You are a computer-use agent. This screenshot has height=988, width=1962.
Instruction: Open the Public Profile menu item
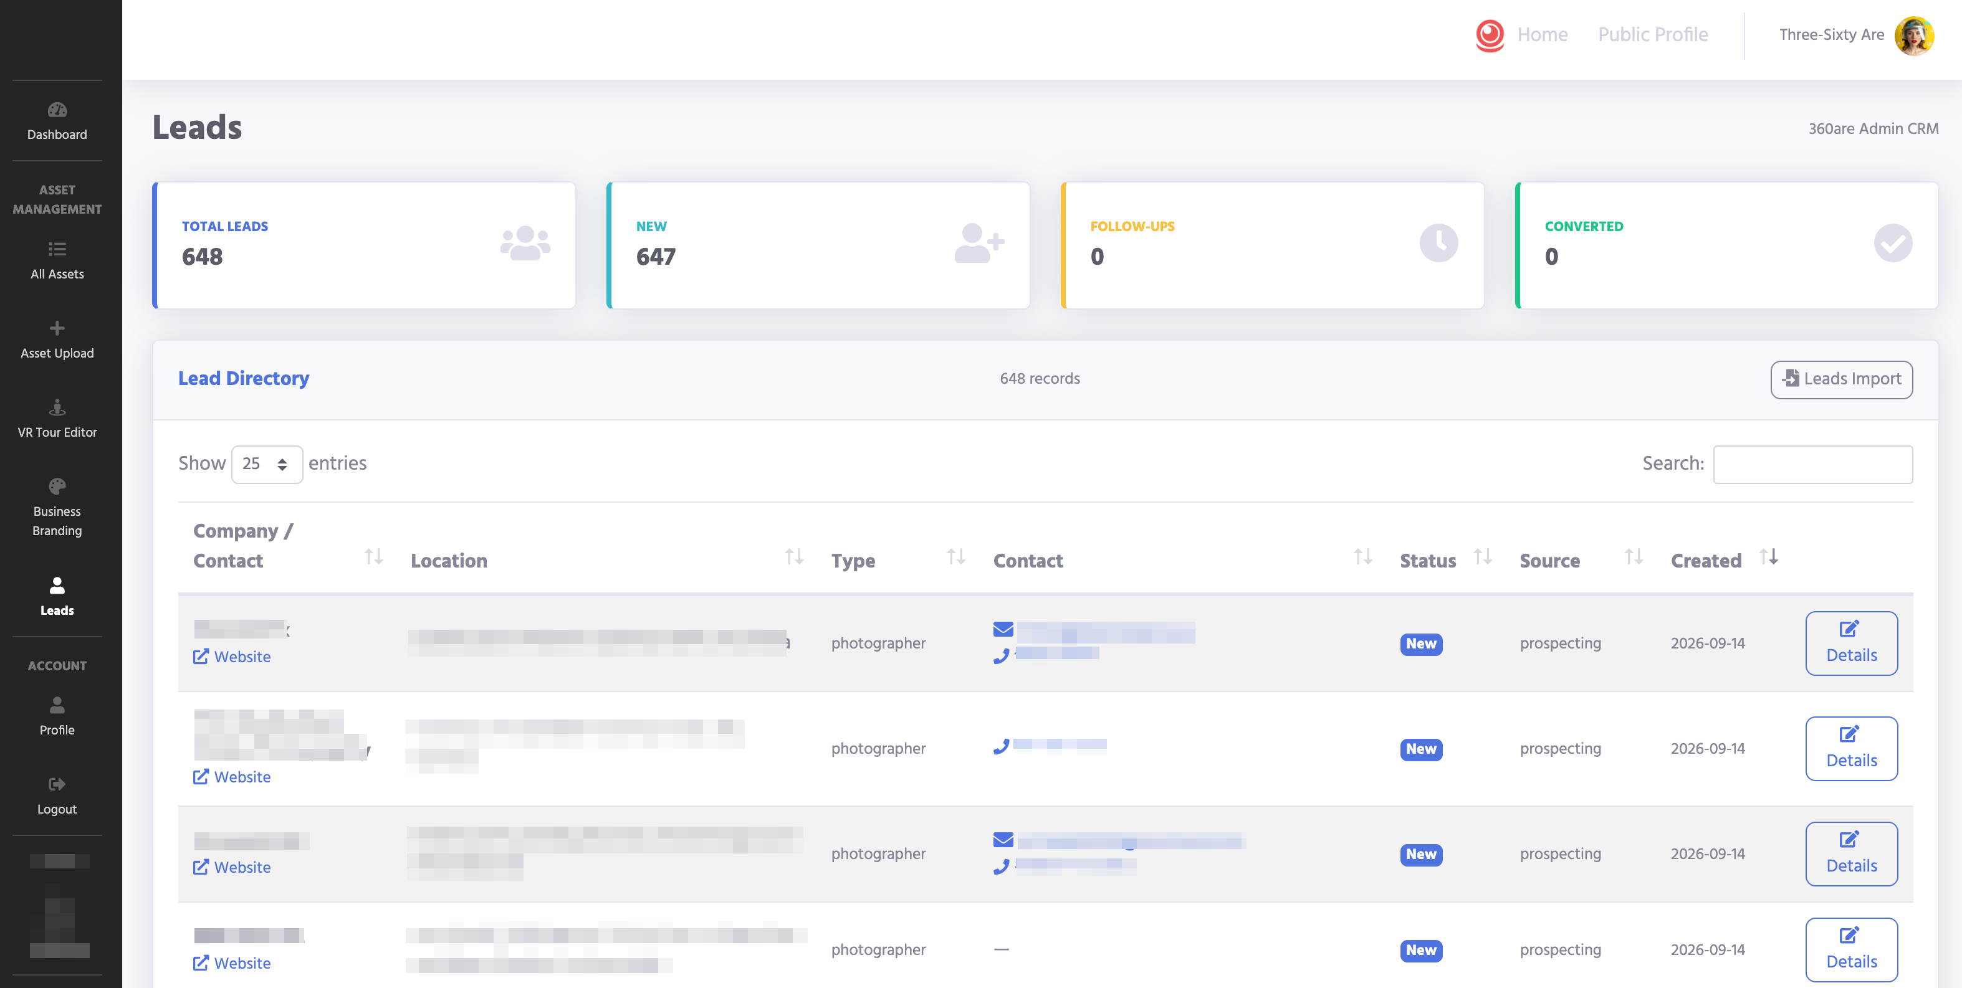[1653, 35]
